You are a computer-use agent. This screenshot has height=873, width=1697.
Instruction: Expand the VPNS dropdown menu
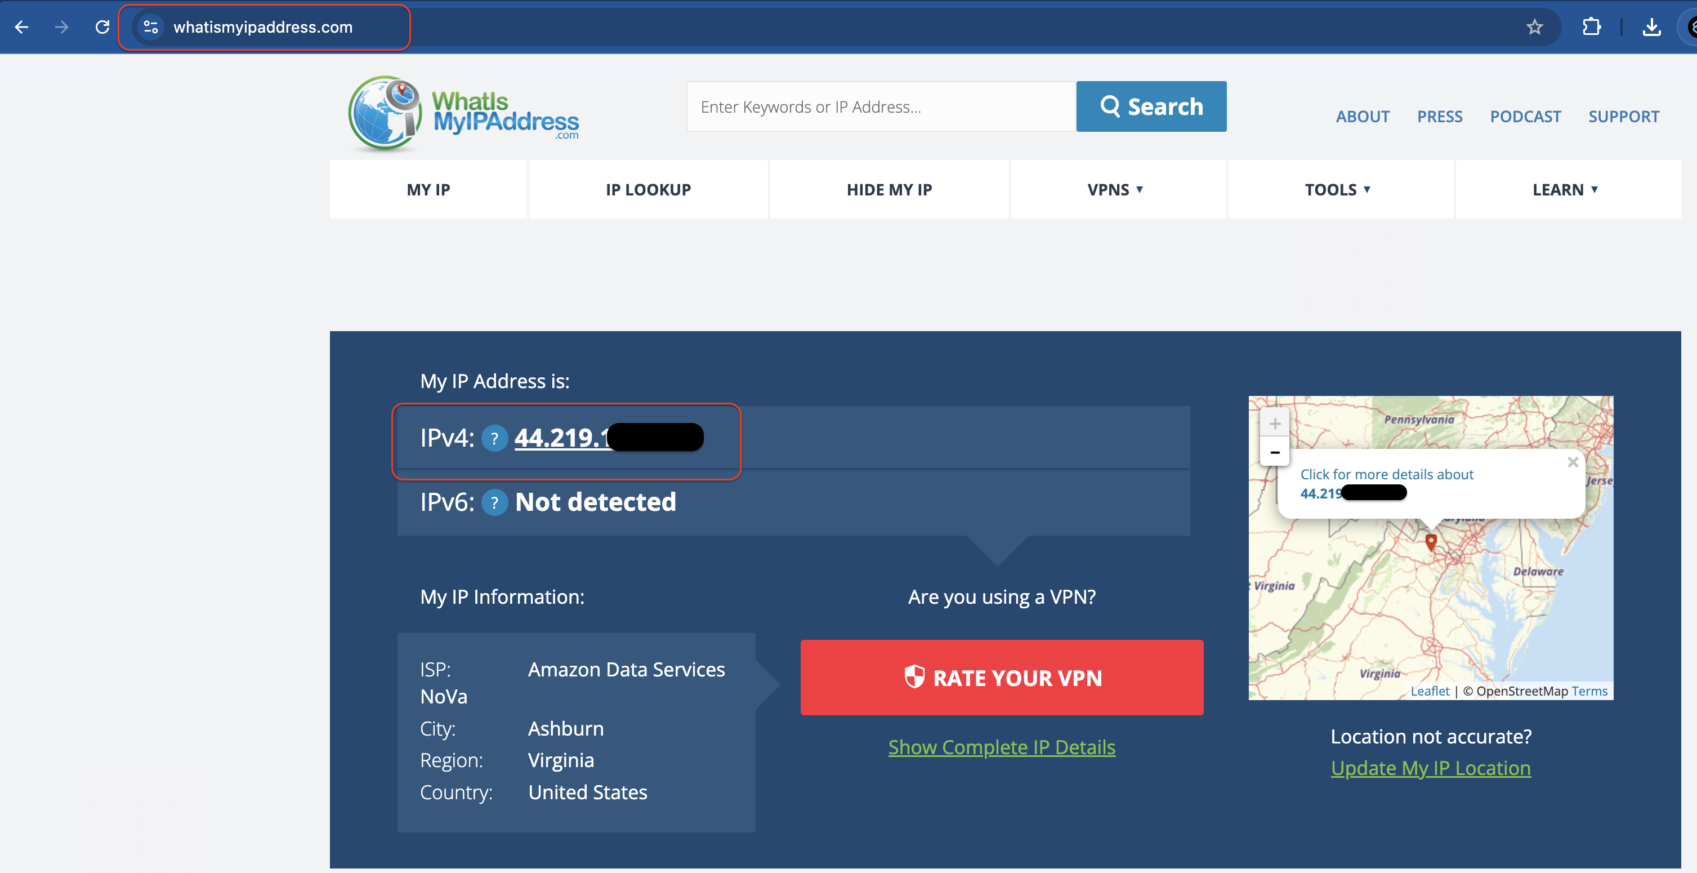click(x=1116, y=190)
